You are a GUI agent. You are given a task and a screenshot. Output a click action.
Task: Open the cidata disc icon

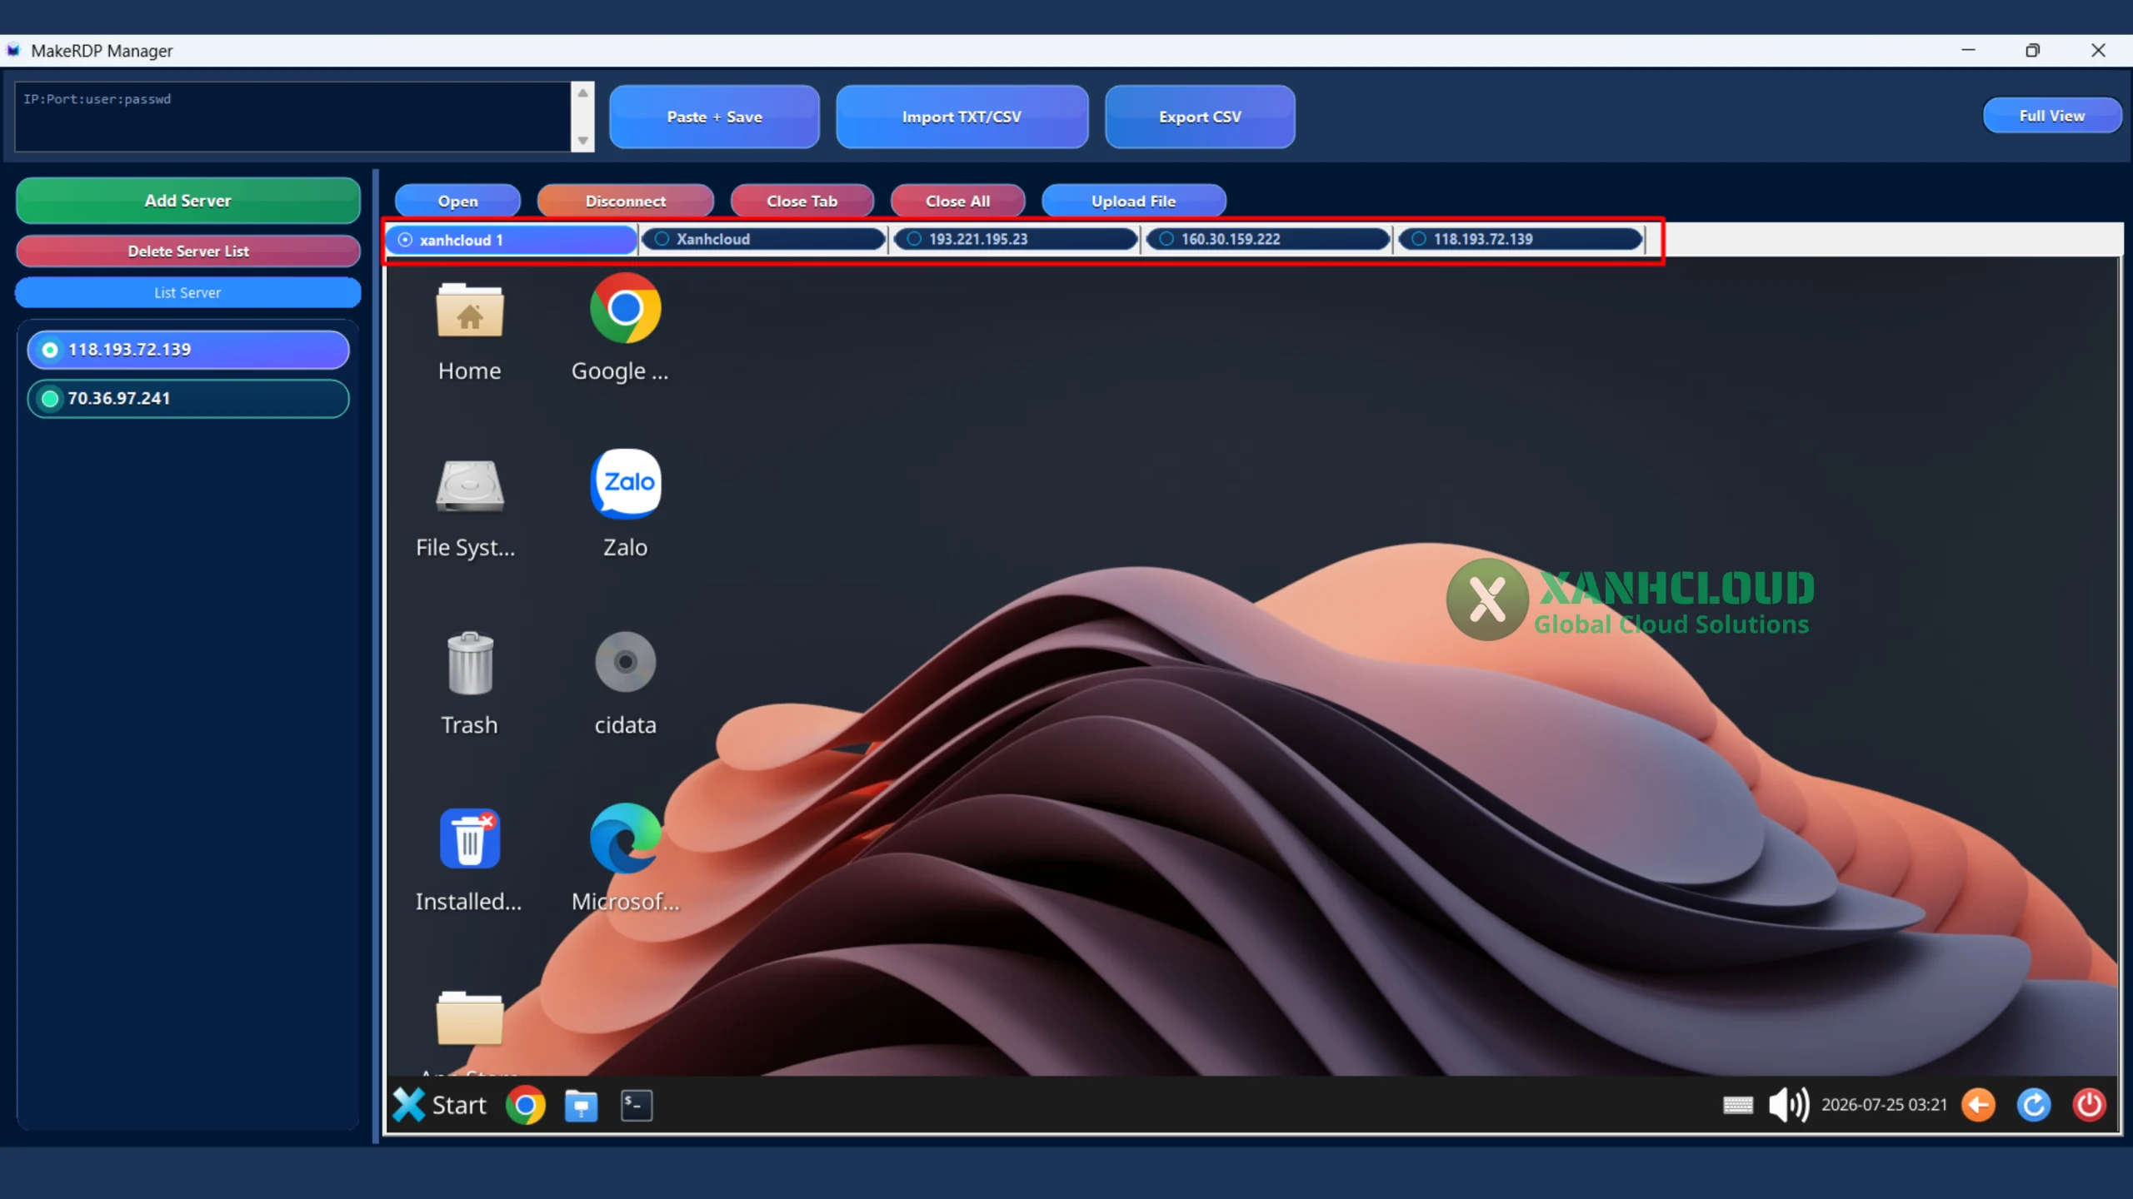pos(625,684)
